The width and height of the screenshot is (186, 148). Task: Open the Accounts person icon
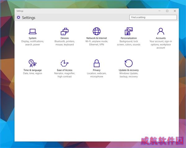pos(161,31)
